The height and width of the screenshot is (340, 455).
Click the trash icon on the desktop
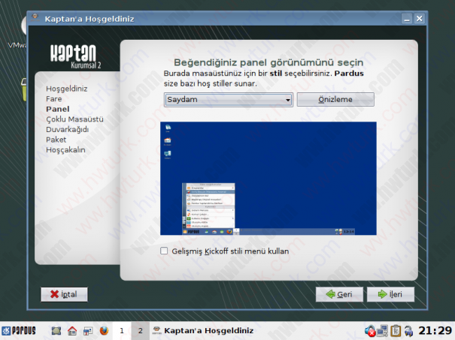(24, 89)
